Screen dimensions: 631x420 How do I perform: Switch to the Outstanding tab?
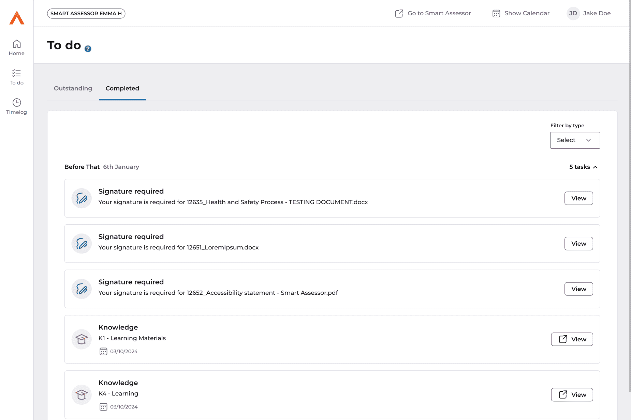pos(73,88)
